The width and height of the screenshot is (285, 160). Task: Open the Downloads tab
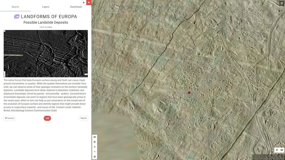(x=76, y=7)
